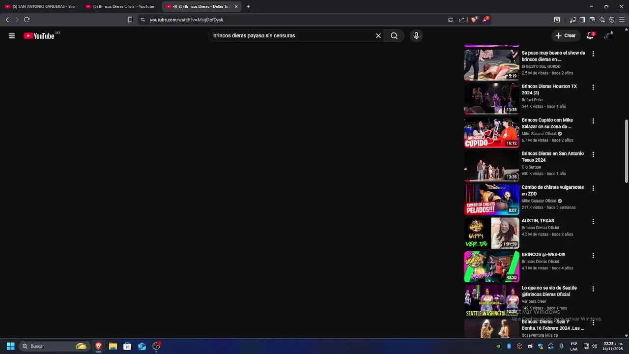This screenshot has width=629, height=354.
Task: Open Leo AI sparkle icon
Action: click(602, 20)
